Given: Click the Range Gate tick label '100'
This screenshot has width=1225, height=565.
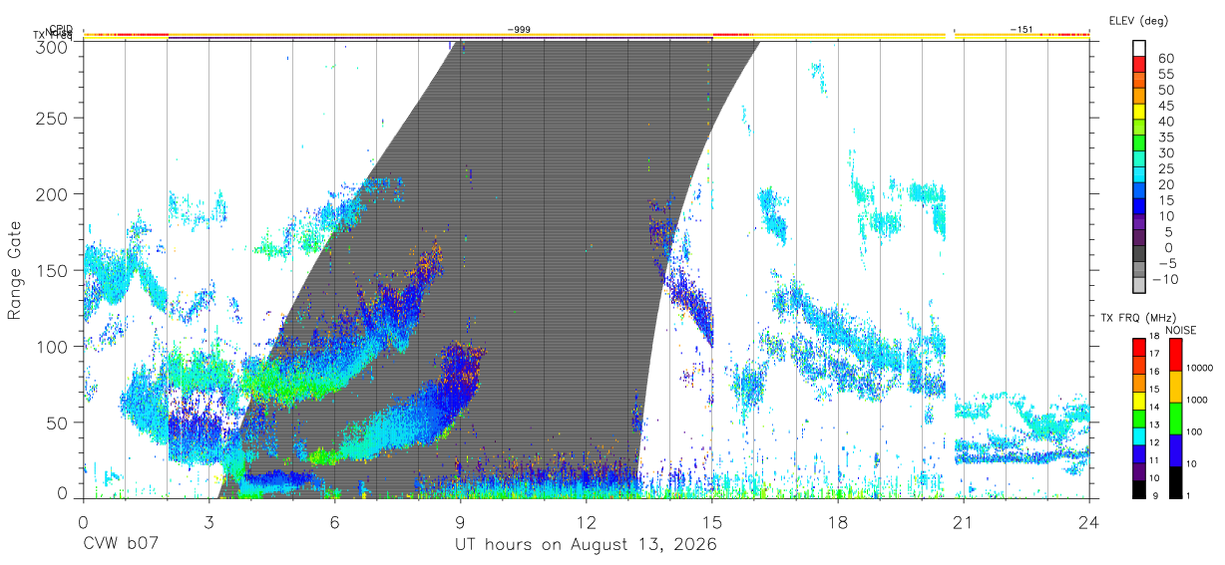Looking at the screenshot, I should click(53, 347).
